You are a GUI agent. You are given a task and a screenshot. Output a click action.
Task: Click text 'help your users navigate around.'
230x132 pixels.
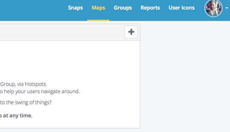pyautogui.click(x=42, y=91)
